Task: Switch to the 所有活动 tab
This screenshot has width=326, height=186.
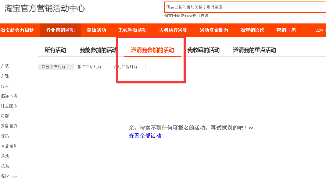Action: (x=55, y=50)
